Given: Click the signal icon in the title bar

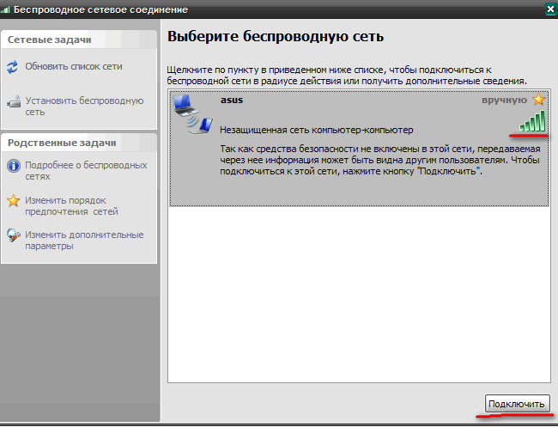Looking at the screenshot, I should tap(5, 9).
